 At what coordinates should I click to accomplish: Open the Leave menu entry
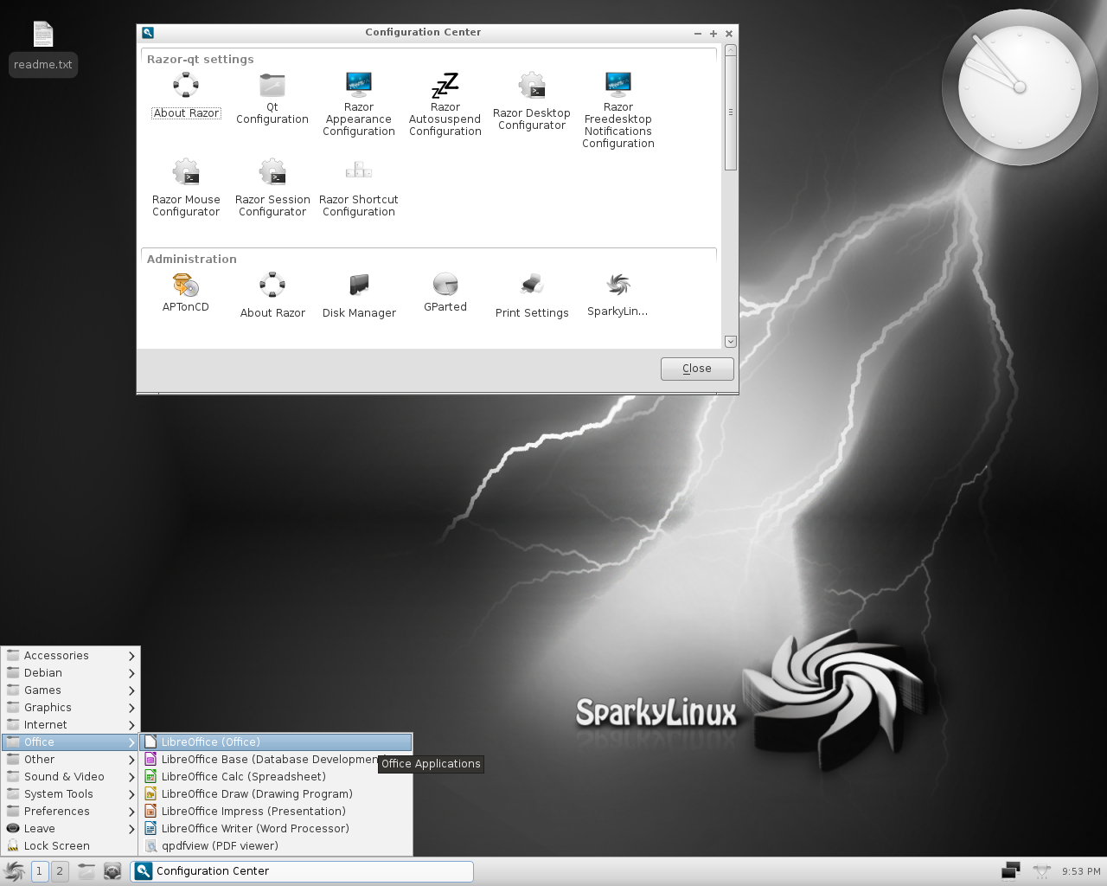[x=70, y=829]
